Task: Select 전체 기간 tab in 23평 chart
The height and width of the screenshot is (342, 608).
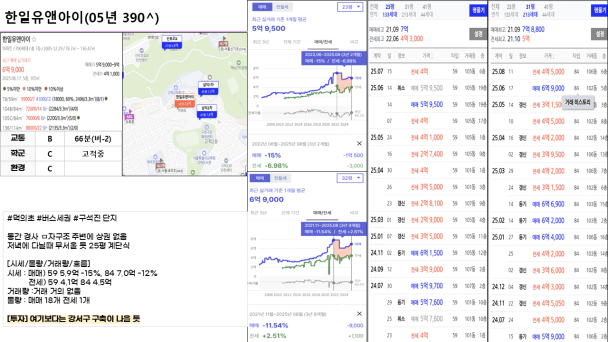Action: click(x=291, y=42)
